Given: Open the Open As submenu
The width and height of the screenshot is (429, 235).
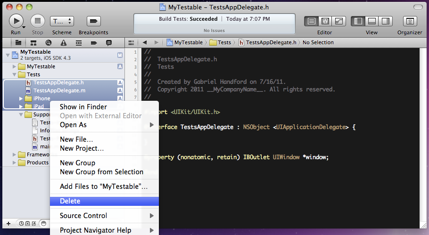Looking at the screenshot, I should (x=104, y=125).
